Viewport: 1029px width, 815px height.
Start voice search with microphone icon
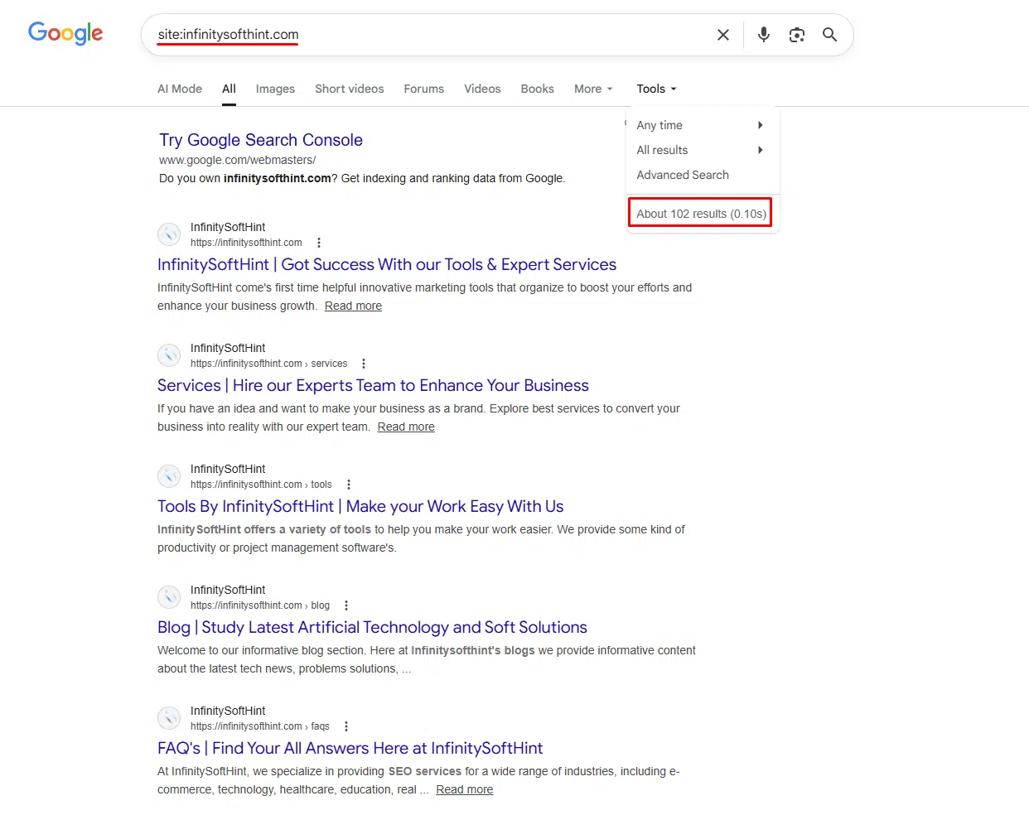(764, 35)
